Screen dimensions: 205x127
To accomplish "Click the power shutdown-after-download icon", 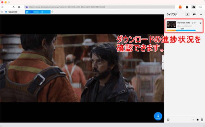I will (168, 120).
